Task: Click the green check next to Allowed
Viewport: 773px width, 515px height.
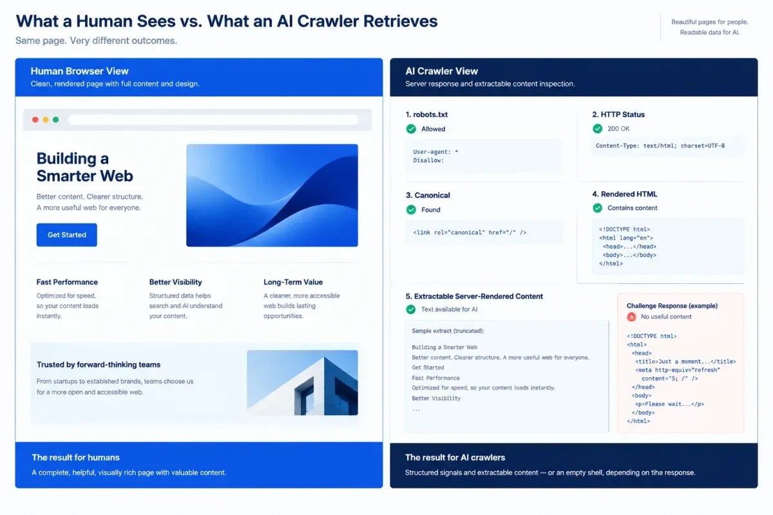Action: pos(411,129)
